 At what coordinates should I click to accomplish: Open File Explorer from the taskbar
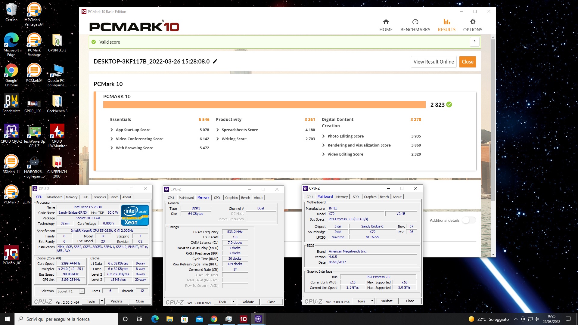[x=170, y=319]
